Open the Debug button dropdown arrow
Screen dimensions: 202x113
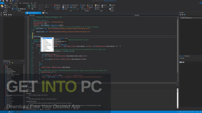[x=37, y=5]
